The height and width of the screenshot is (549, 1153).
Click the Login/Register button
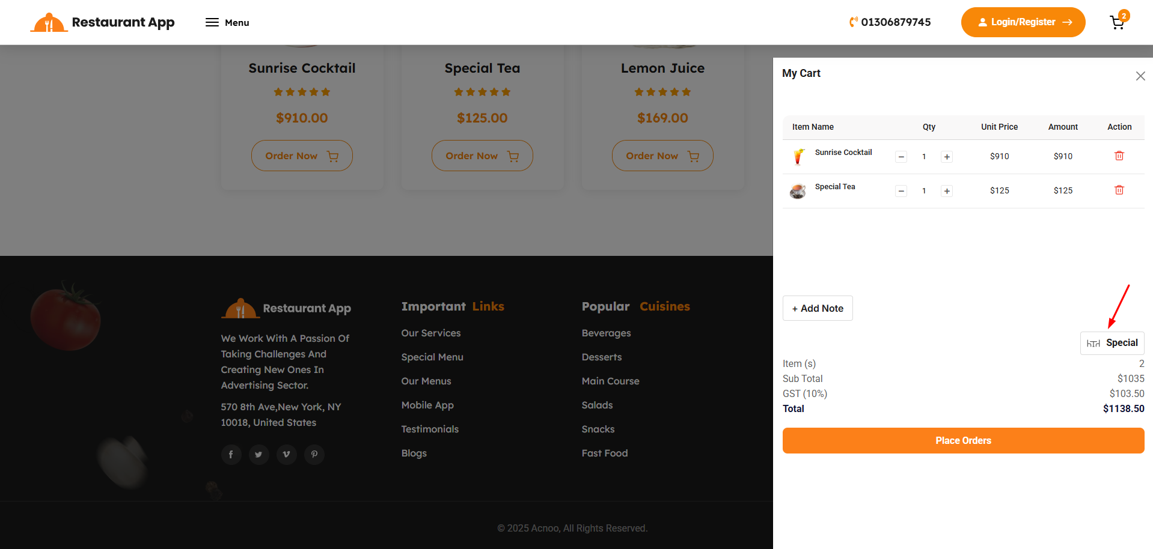coord(1023,22)
